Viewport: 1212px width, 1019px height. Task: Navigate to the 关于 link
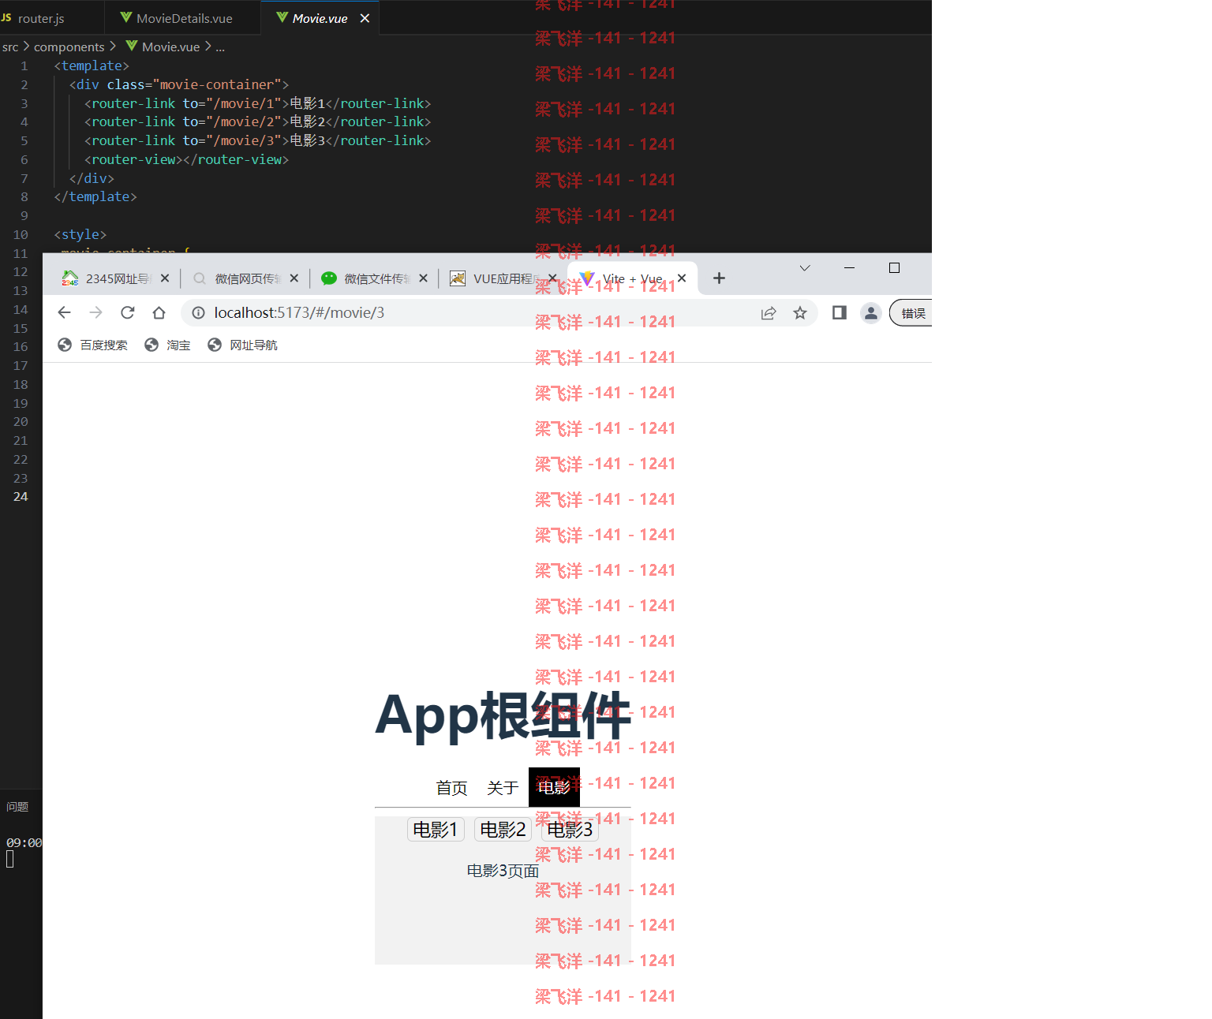[x=503, y=788]
